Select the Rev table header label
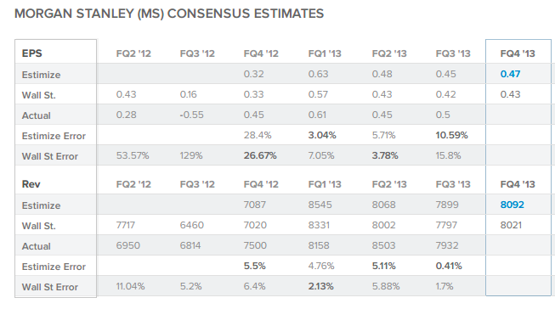The height and width of the screenshot is (309, 555). click(31, 184)
